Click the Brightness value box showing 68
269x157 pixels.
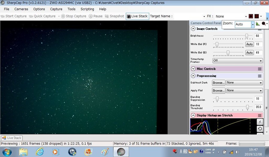259,36
